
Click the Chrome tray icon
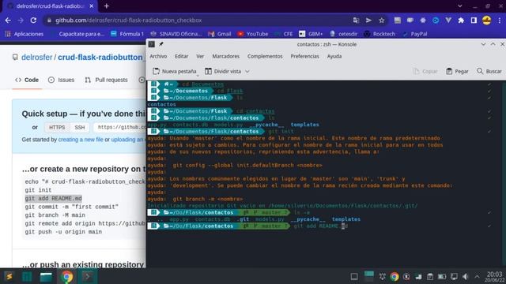394,277
